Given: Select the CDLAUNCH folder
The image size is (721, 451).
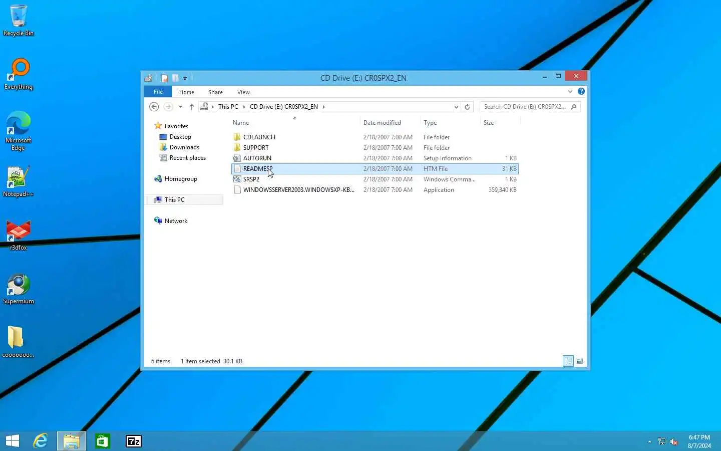Looking at the screenshot, I should click(x=375, y=137).
